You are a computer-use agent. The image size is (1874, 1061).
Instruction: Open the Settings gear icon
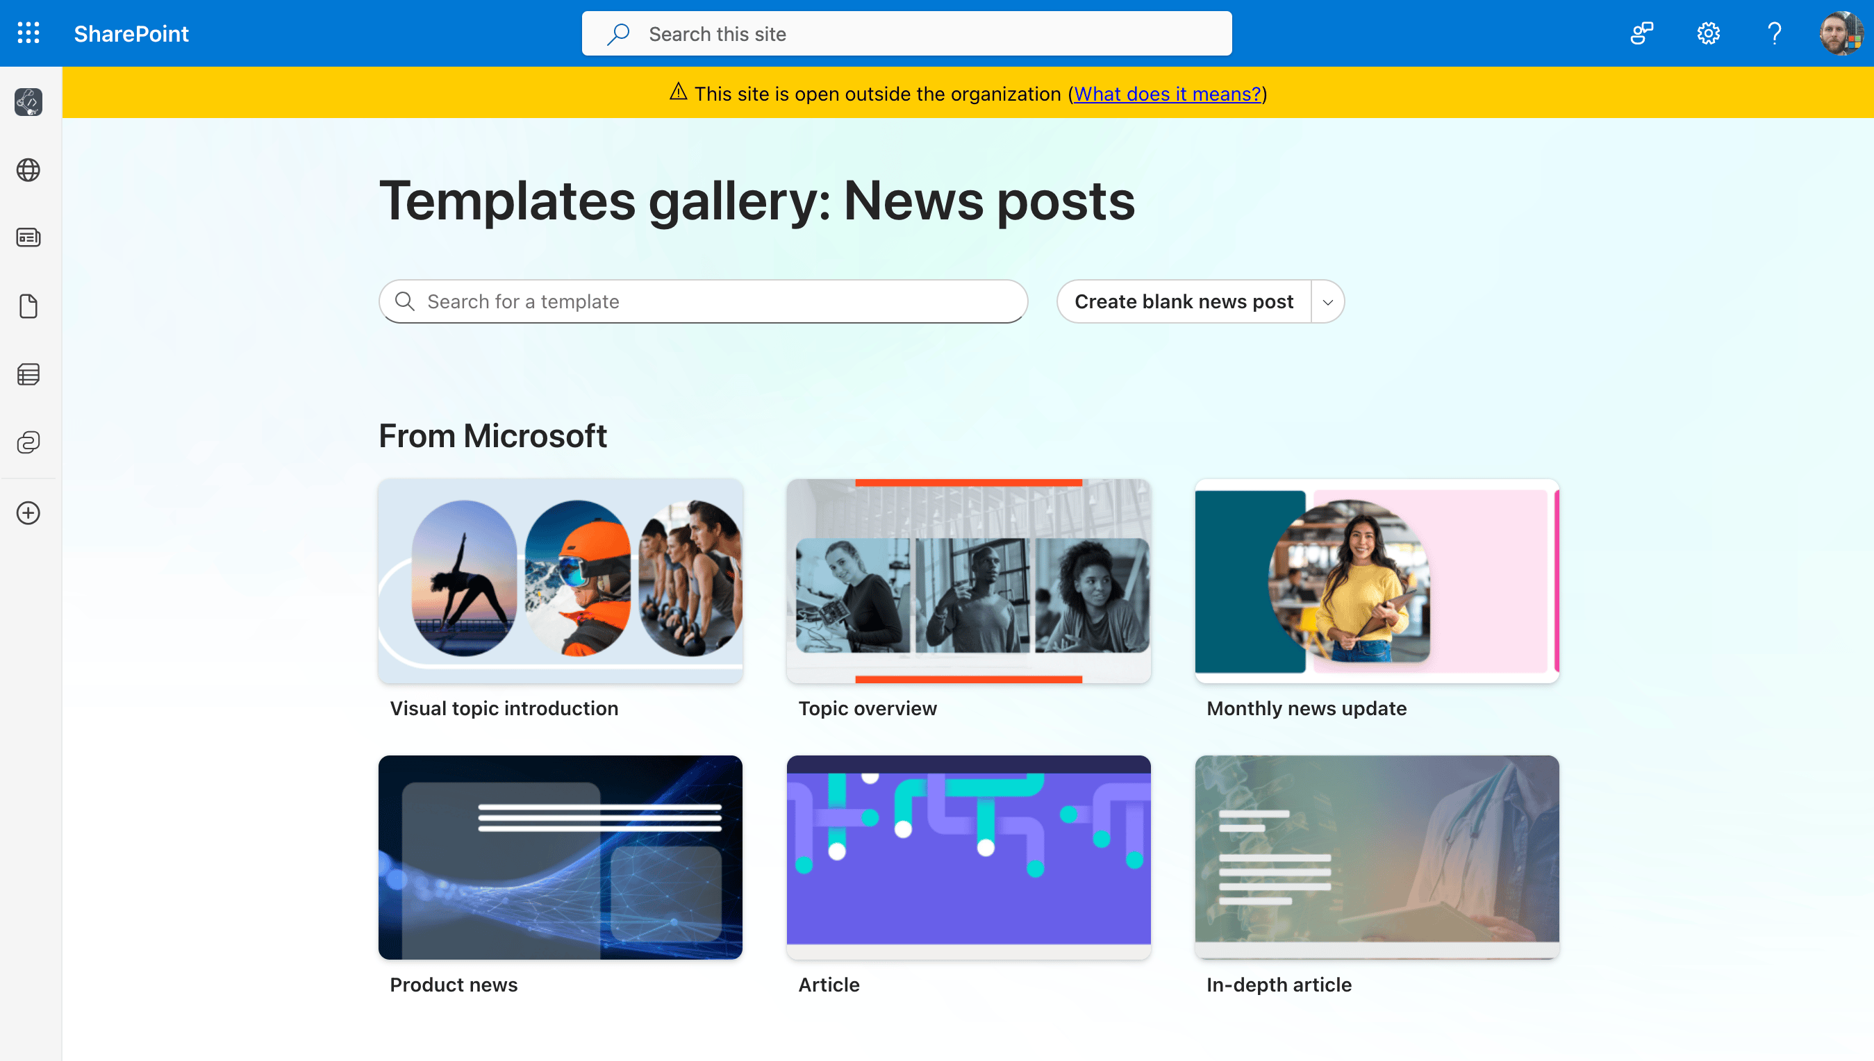[1708, 33]
